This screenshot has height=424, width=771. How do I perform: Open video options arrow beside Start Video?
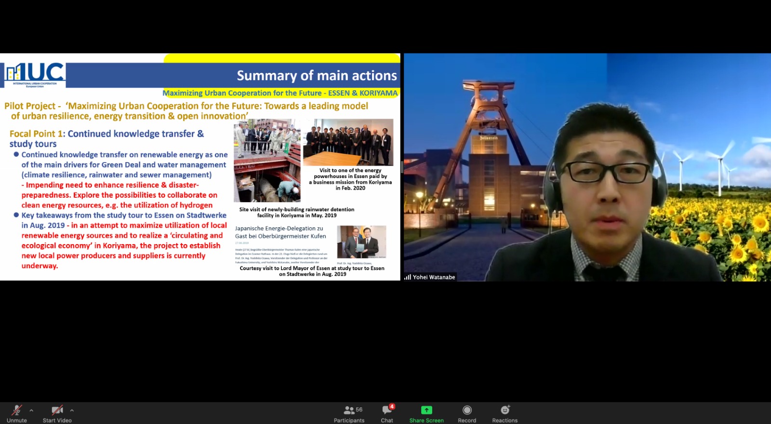[x=72, y=410]
